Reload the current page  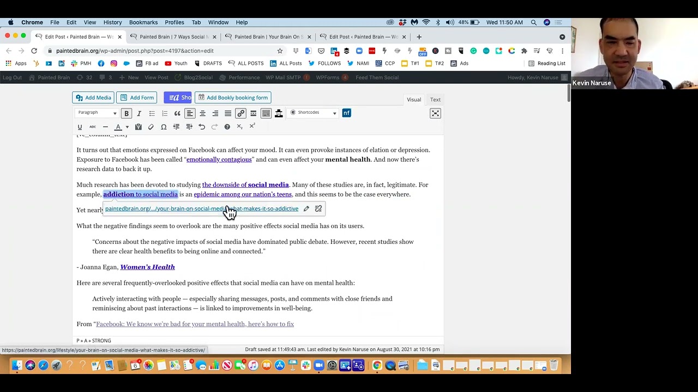pyautogui.click(x=34, y=51)
